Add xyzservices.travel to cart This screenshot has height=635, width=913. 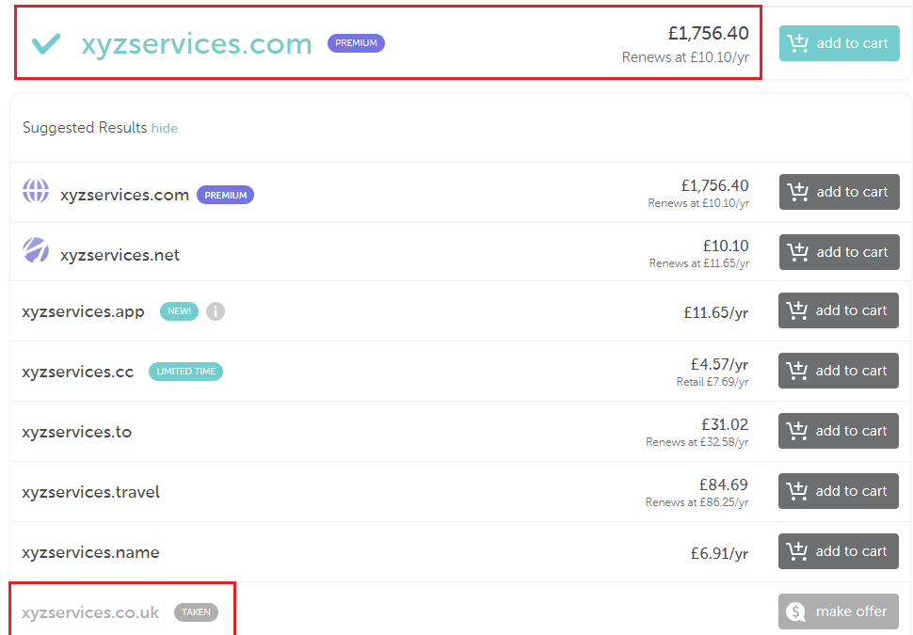[839, 491]
